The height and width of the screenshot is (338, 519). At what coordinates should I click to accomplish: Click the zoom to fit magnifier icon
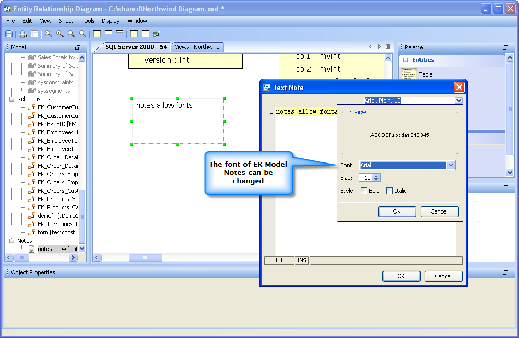tap(83, 34)
